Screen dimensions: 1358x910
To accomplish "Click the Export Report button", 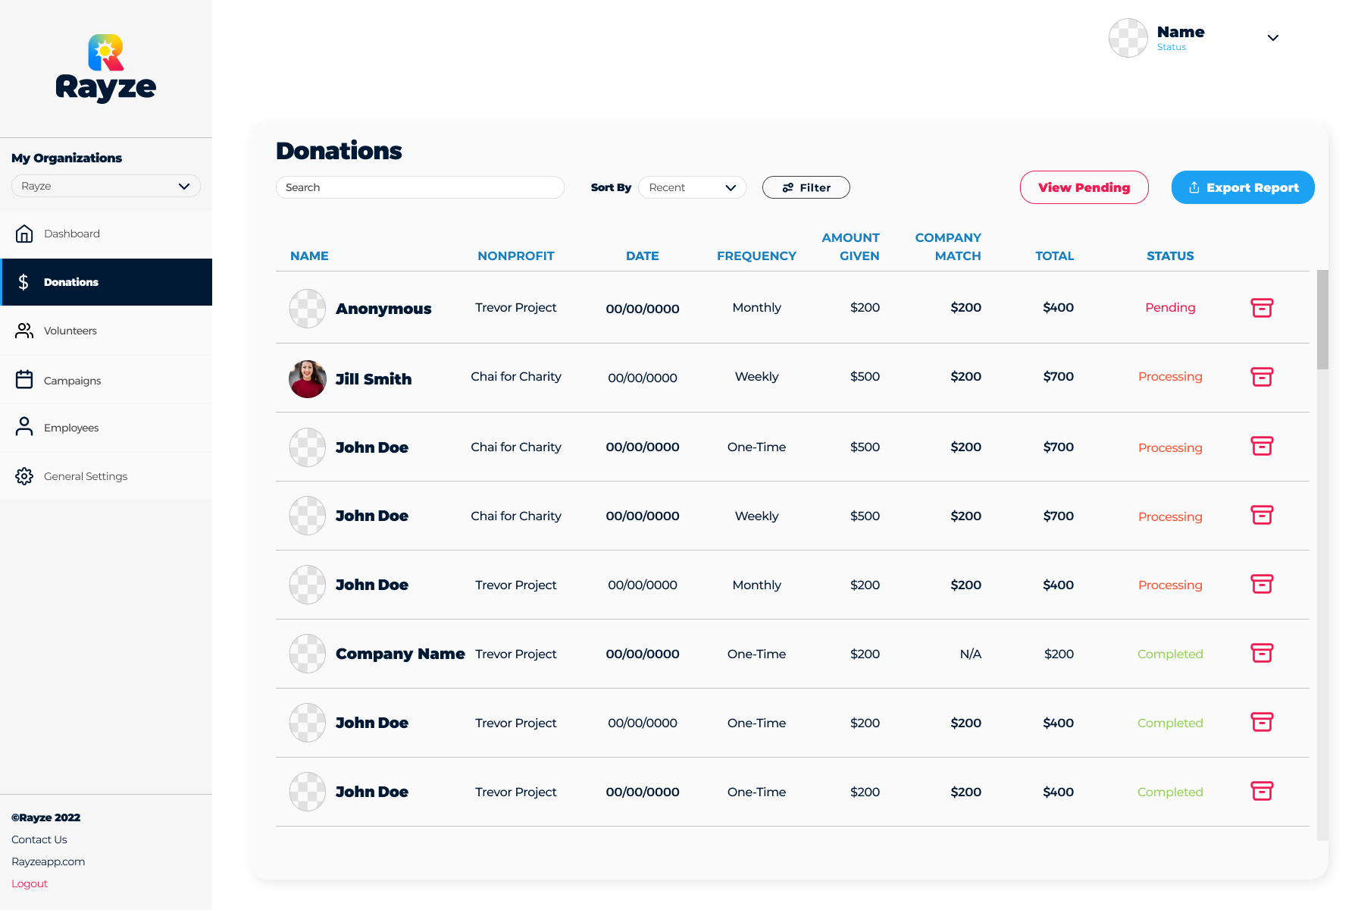I will (x=1243, y=187).
